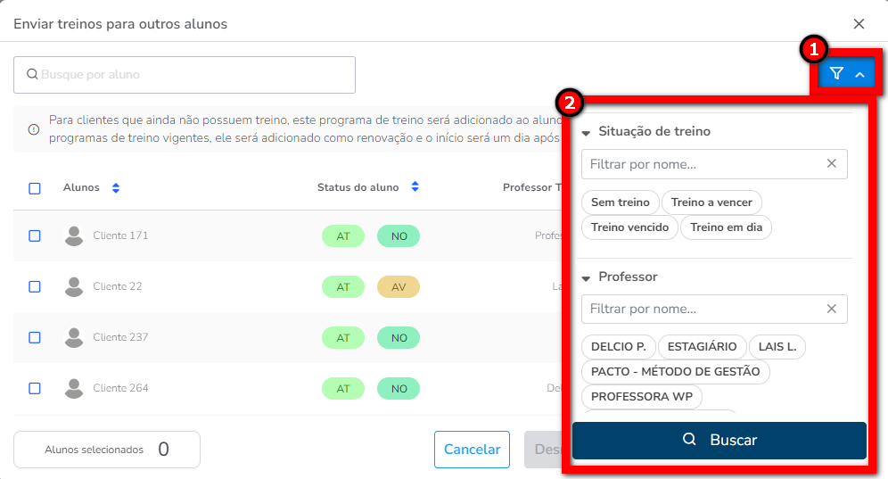The width and height of the screenshot is (888, 479).
Task: Clear the Professor filter field
Action: [x=831, y=310]
